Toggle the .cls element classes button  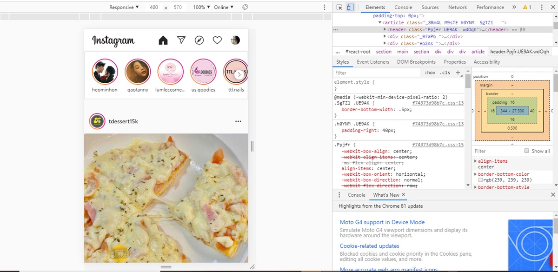(445, 73)
